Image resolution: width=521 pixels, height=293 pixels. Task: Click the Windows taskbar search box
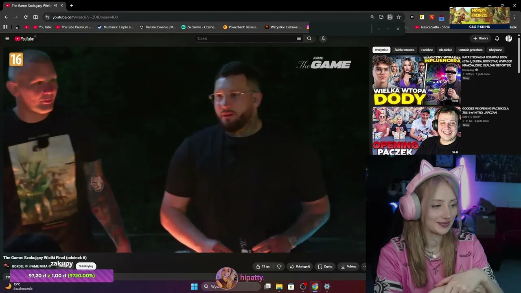click(x=231, y=286)
